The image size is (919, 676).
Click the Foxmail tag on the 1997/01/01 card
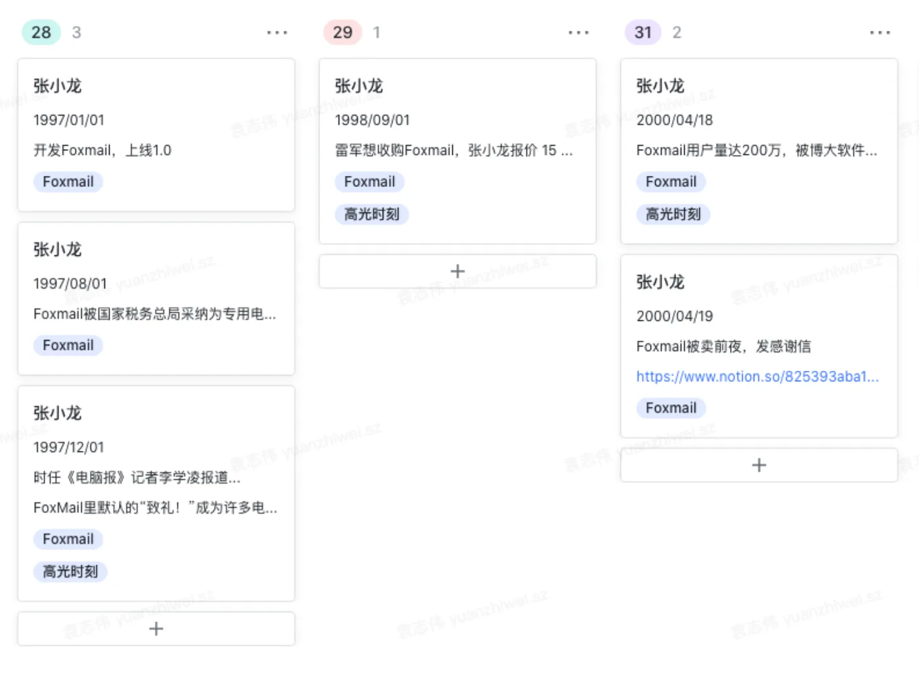pos(68,182)
